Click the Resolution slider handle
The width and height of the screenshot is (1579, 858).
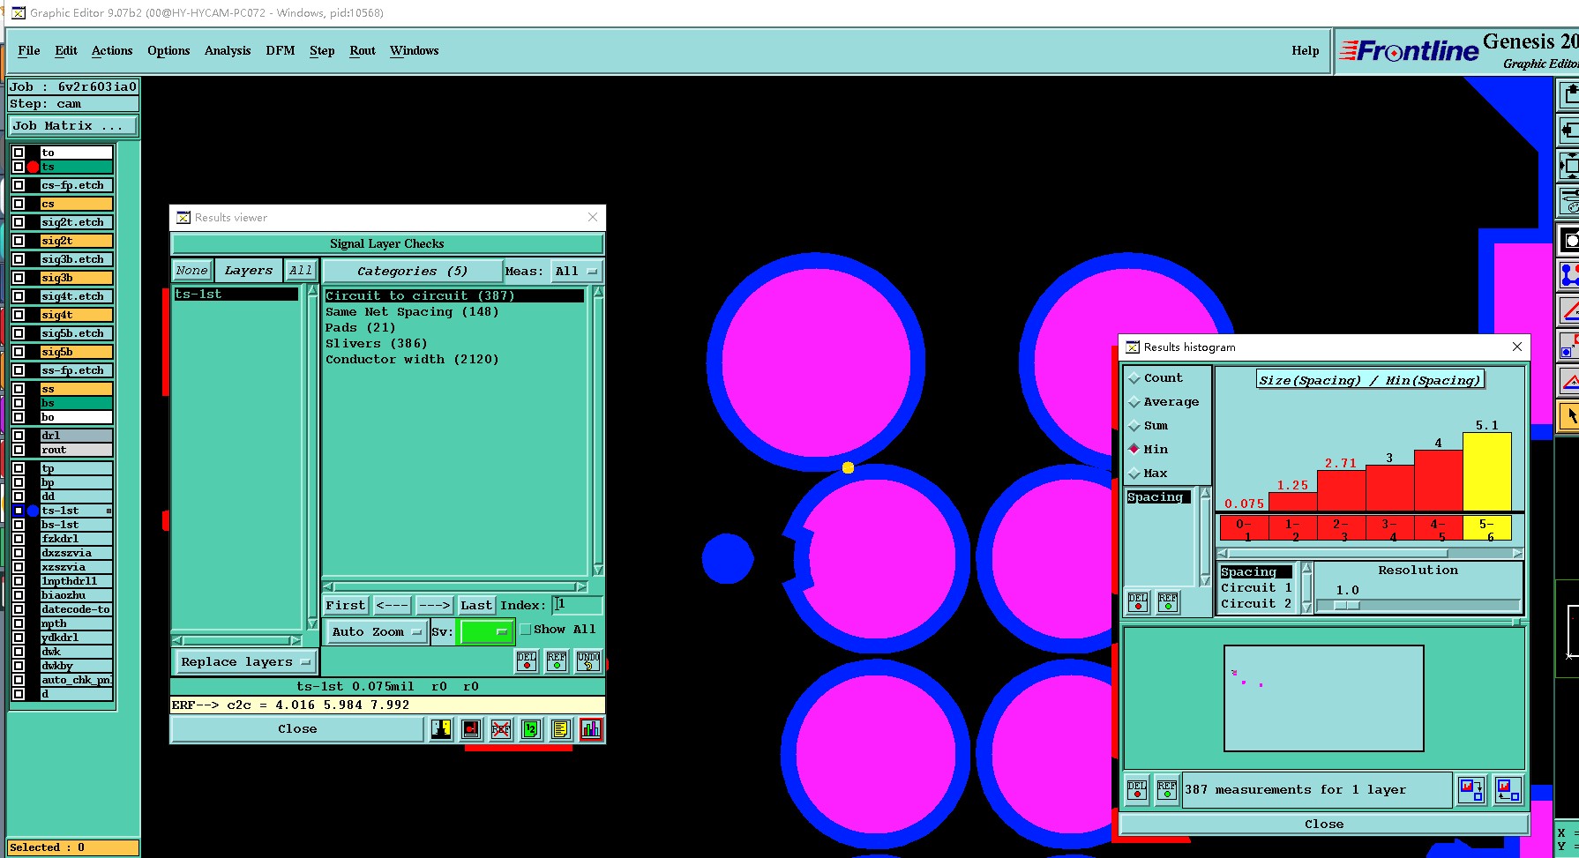[1346, 606]
